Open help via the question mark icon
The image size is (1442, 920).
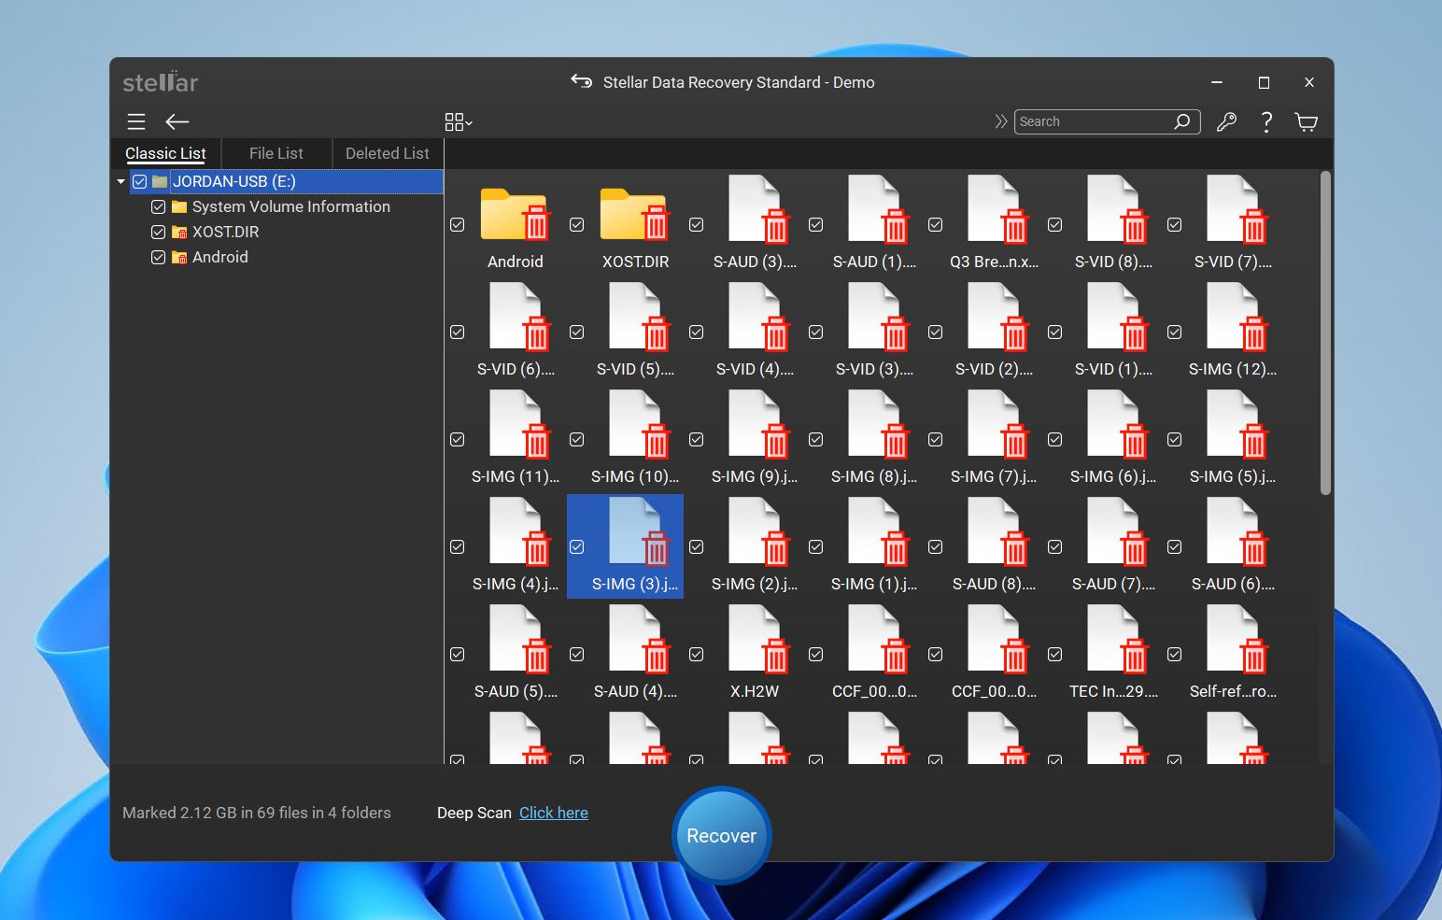1266,121
